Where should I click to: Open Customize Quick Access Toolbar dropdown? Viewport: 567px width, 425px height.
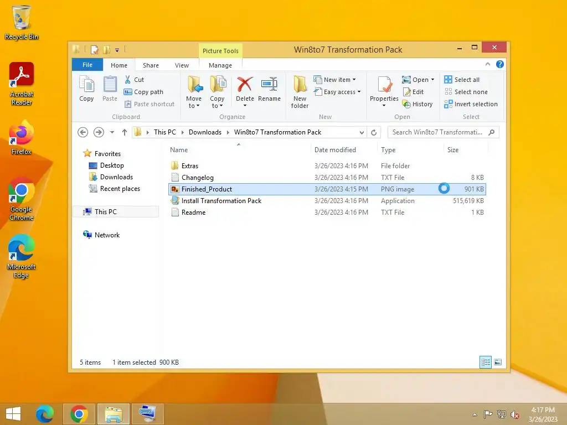[117, 50]
